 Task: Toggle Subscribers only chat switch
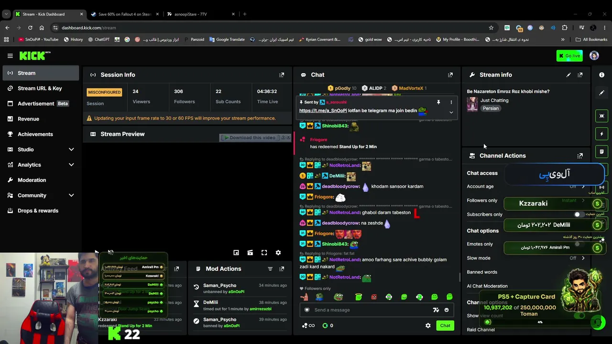579,215
